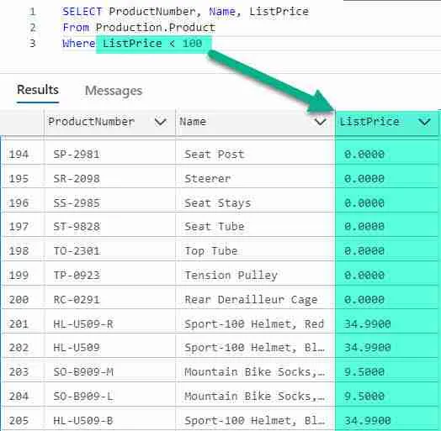Select the ListPrice column header
This screenshot has width=441, height=431.
click(386, 123)
